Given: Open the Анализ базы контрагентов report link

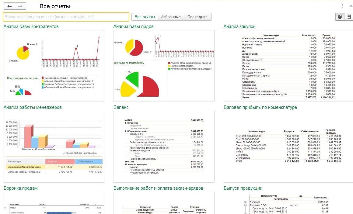Looking at the screenshot, I should coord(31,26).
